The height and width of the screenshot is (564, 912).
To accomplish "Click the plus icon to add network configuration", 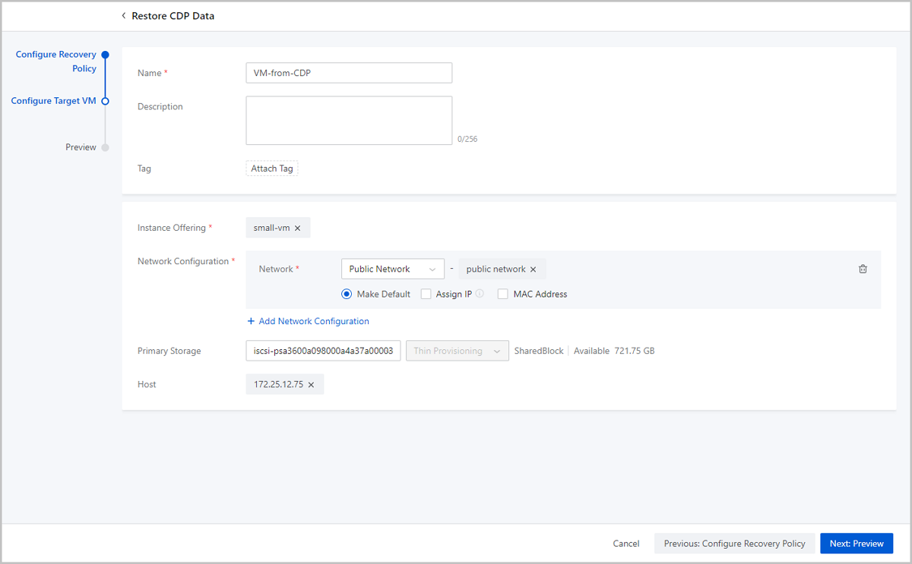I will pos(251,322).
